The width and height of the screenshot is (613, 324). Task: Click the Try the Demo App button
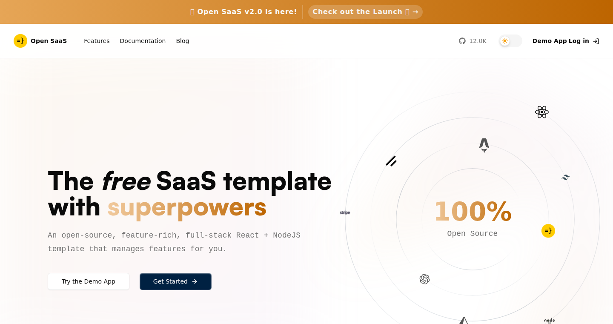(x=89, y=281)
